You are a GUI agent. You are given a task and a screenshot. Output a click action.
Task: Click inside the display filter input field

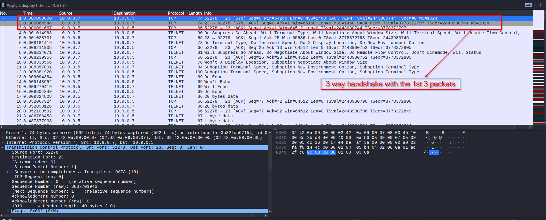(259, 5)
